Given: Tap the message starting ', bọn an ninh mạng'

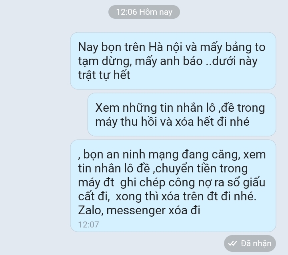Looking at the screenshot, I should (173, 186).
